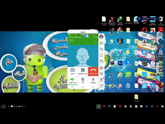
Task: Click the Call out duration label
Action: 75,37
